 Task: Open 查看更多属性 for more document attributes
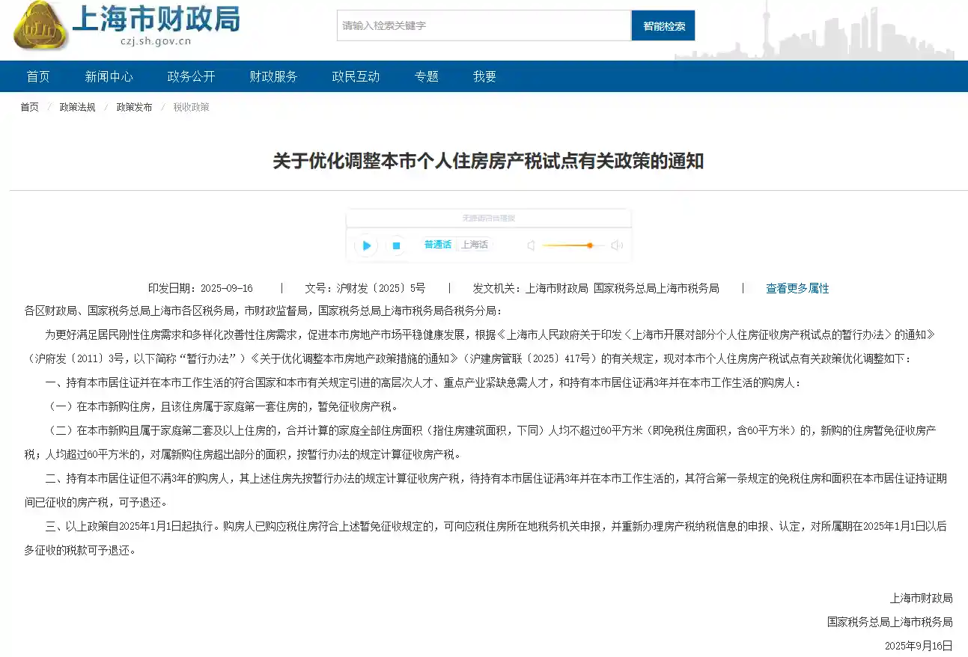pyautogui.click(x=797, y=288)
